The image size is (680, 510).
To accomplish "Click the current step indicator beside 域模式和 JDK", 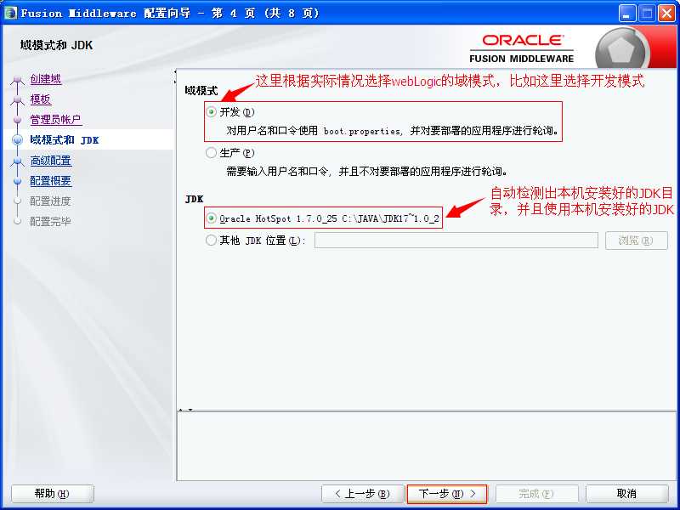I will 17,140.
